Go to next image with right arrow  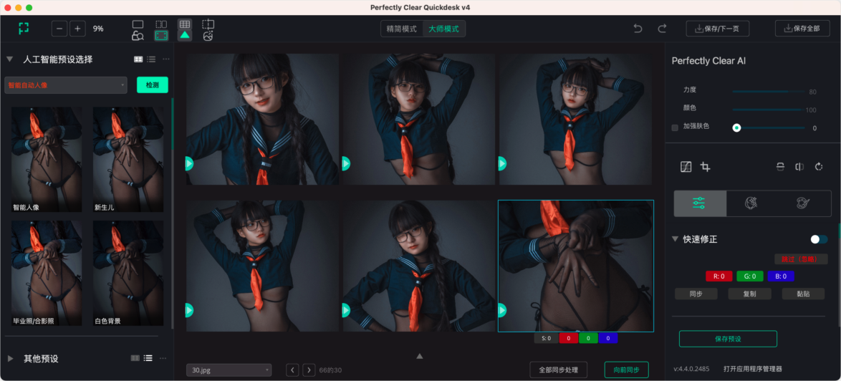click(x=309, y=370)
